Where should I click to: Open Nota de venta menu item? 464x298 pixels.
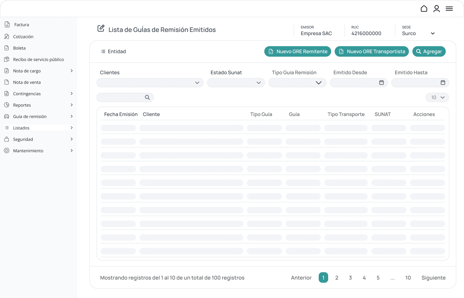(27, 82)
